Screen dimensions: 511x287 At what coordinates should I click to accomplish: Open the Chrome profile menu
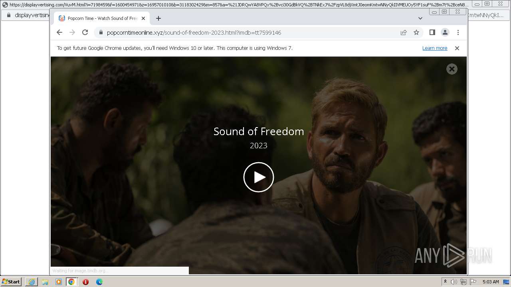click(x=445, y=32)
